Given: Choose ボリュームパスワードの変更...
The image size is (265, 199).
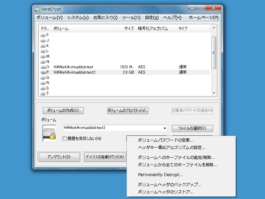Looking at the screenshot, I should click(181, 140).
